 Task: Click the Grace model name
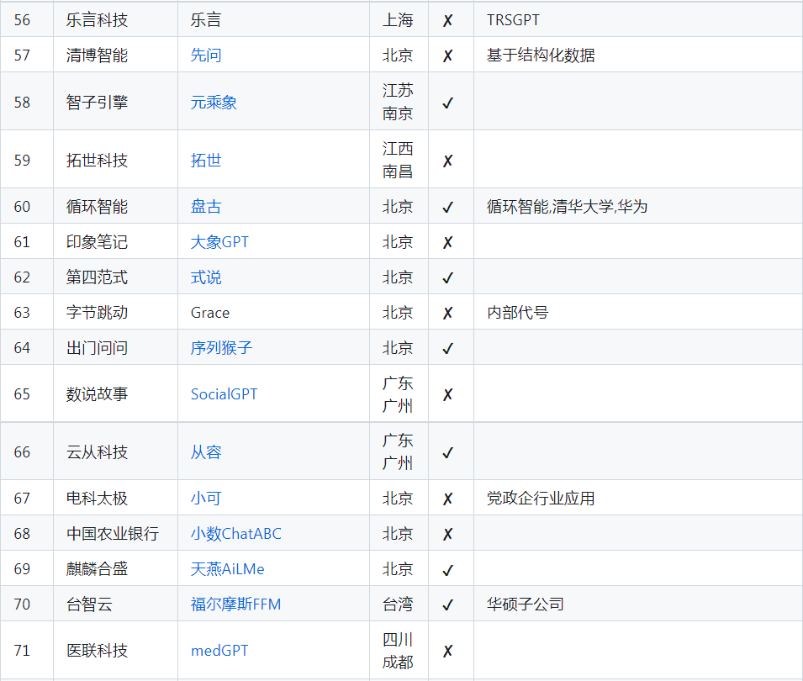(x=210, y=313)
